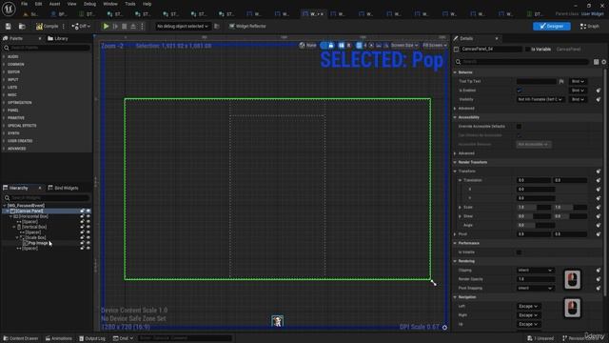Open the Fill Screen dropdown
The image size is (609, 343).
tap(434, 45)
